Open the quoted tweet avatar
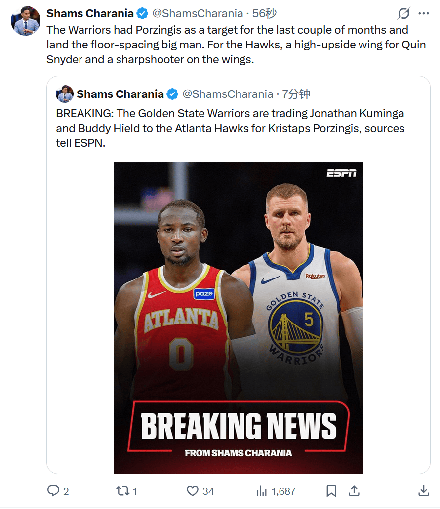 pos(65,94)
